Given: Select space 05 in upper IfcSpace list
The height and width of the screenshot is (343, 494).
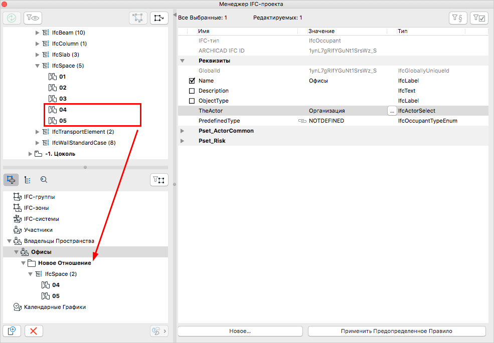Looking at the screenshot, I should (x=63, y=121).
